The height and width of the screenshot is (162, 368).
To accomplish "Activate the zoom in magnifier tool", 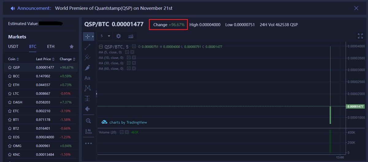I will (88, 121).
